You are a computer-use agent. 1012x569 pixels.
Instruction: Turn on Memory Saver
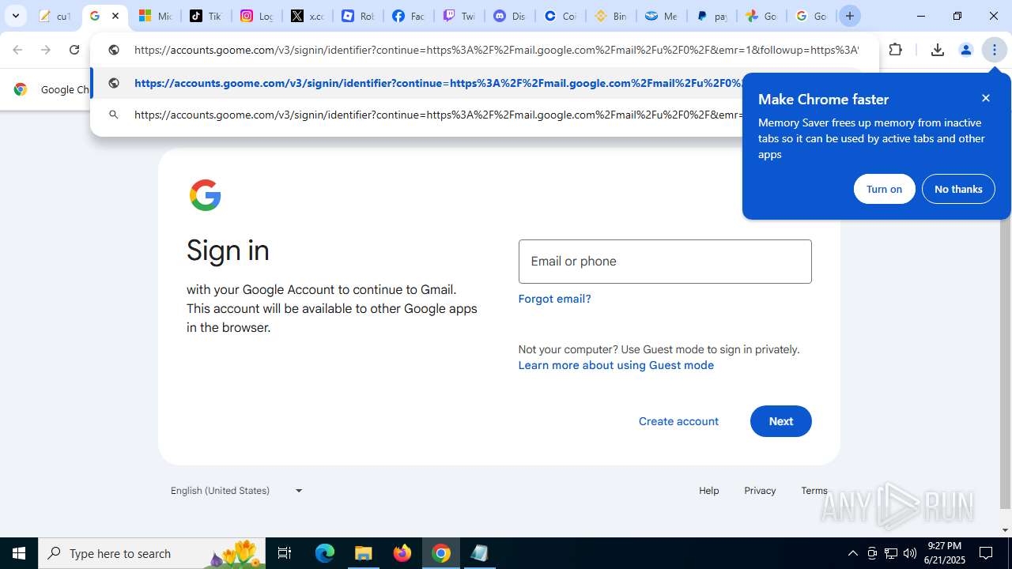point(884,189)
